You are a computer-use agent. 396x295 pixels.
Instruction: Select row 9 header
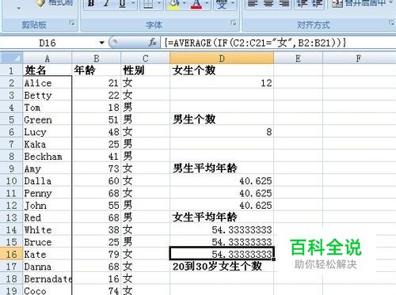tap(11, 168)
